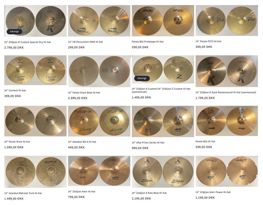Select the Paiste PST3 Hi-hat image
Image resolution: width=263 pixels, height=205 pixels.
[x=227, y=21]
